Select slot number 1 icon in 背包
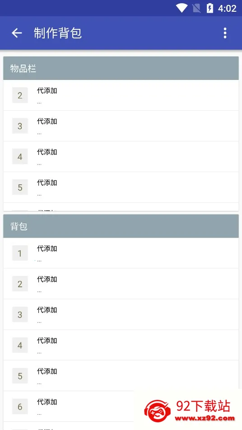Screen dimensions: 242x430 click(x=20, y=253)
